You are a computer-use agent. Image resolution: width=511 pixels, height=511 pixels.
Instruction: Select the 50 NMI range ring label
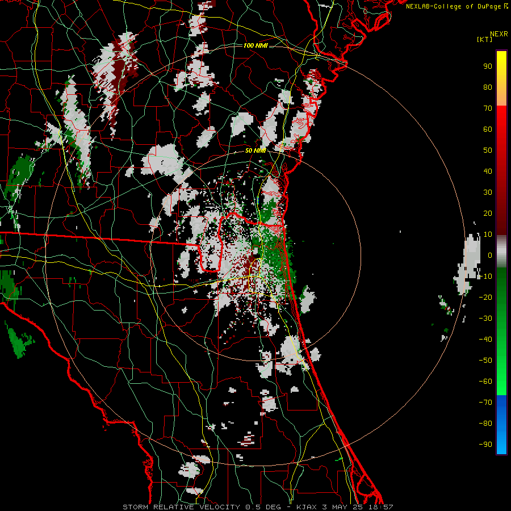coord(256,150)
